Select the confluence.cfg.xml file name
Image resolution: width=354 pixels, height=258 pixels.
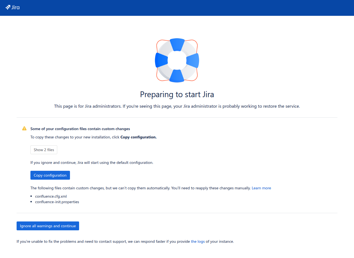pos(51,196)
